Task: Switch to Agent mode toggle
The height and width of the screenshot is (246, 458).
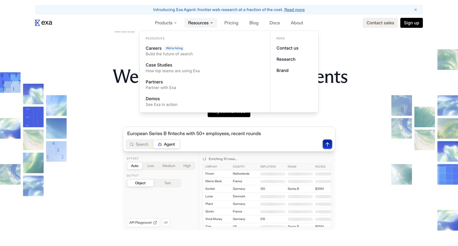Action: 167,144
